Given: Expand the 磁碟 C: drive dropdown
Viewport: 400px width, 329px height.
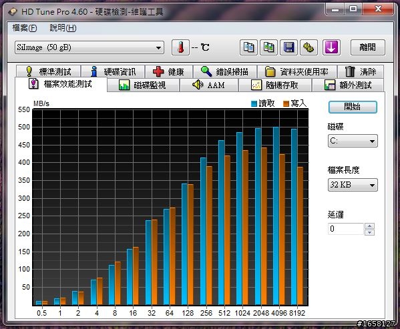Looking at the screenshot, I should (x=353, y=141).
